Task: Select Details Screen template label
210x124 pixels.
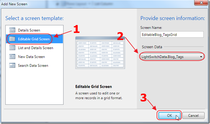Action: 29,30
